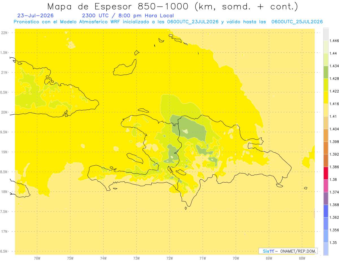This screenshot has height=262, width=339.
Task: Click the legend value '1.374'
Action: (334, 192)
